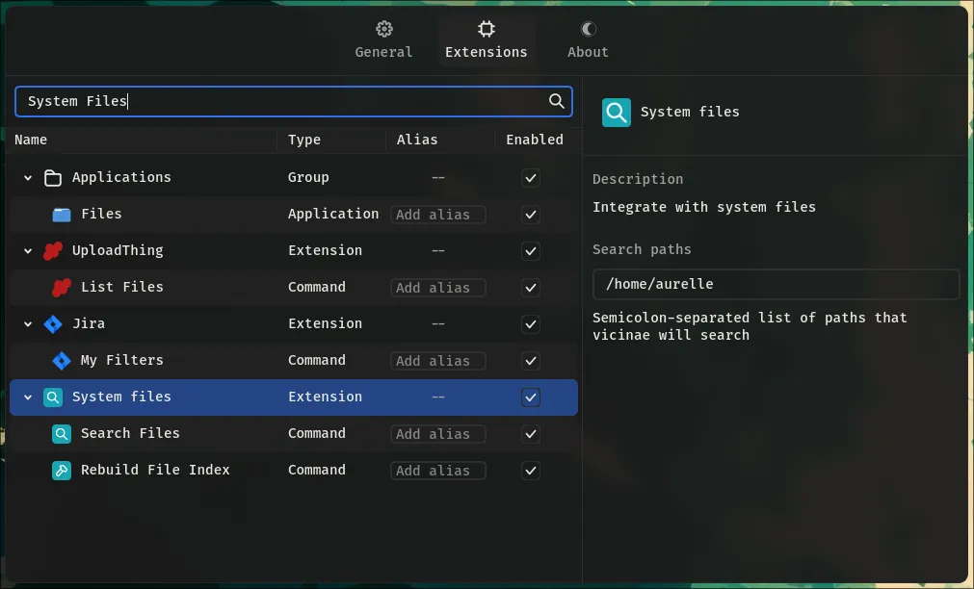Click the search magnifier in the filter field
This screenshot has width=974, height=589.
coord(556,101)
